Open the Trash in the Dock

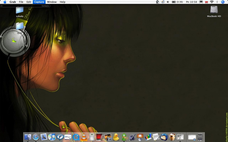[200, 137]
